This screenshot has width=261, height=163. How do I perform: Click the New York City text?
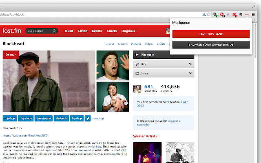[12, 128]
